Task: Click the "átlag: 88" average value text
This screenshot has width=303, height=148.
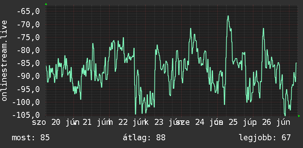Action: tap(144, 138)
